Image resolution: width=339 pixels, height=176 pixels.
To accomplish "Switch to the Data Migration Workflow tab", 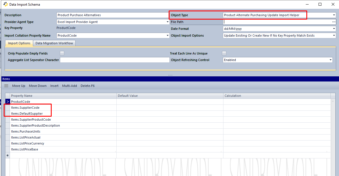I will (x=54, y=43).
